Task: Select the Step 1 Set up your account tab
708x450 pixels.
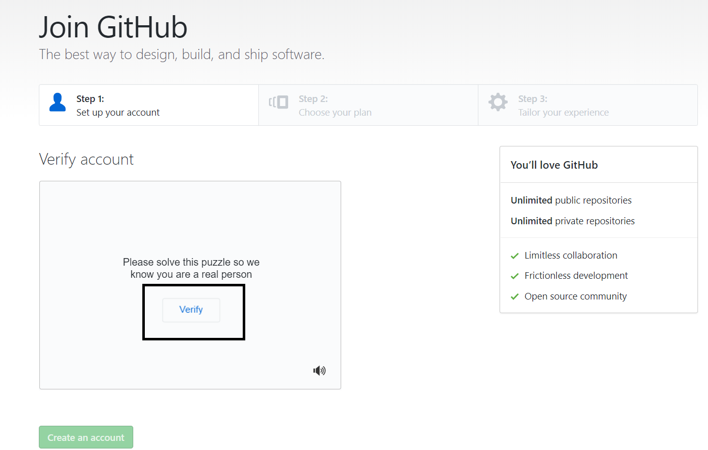Action: point(149,105)
